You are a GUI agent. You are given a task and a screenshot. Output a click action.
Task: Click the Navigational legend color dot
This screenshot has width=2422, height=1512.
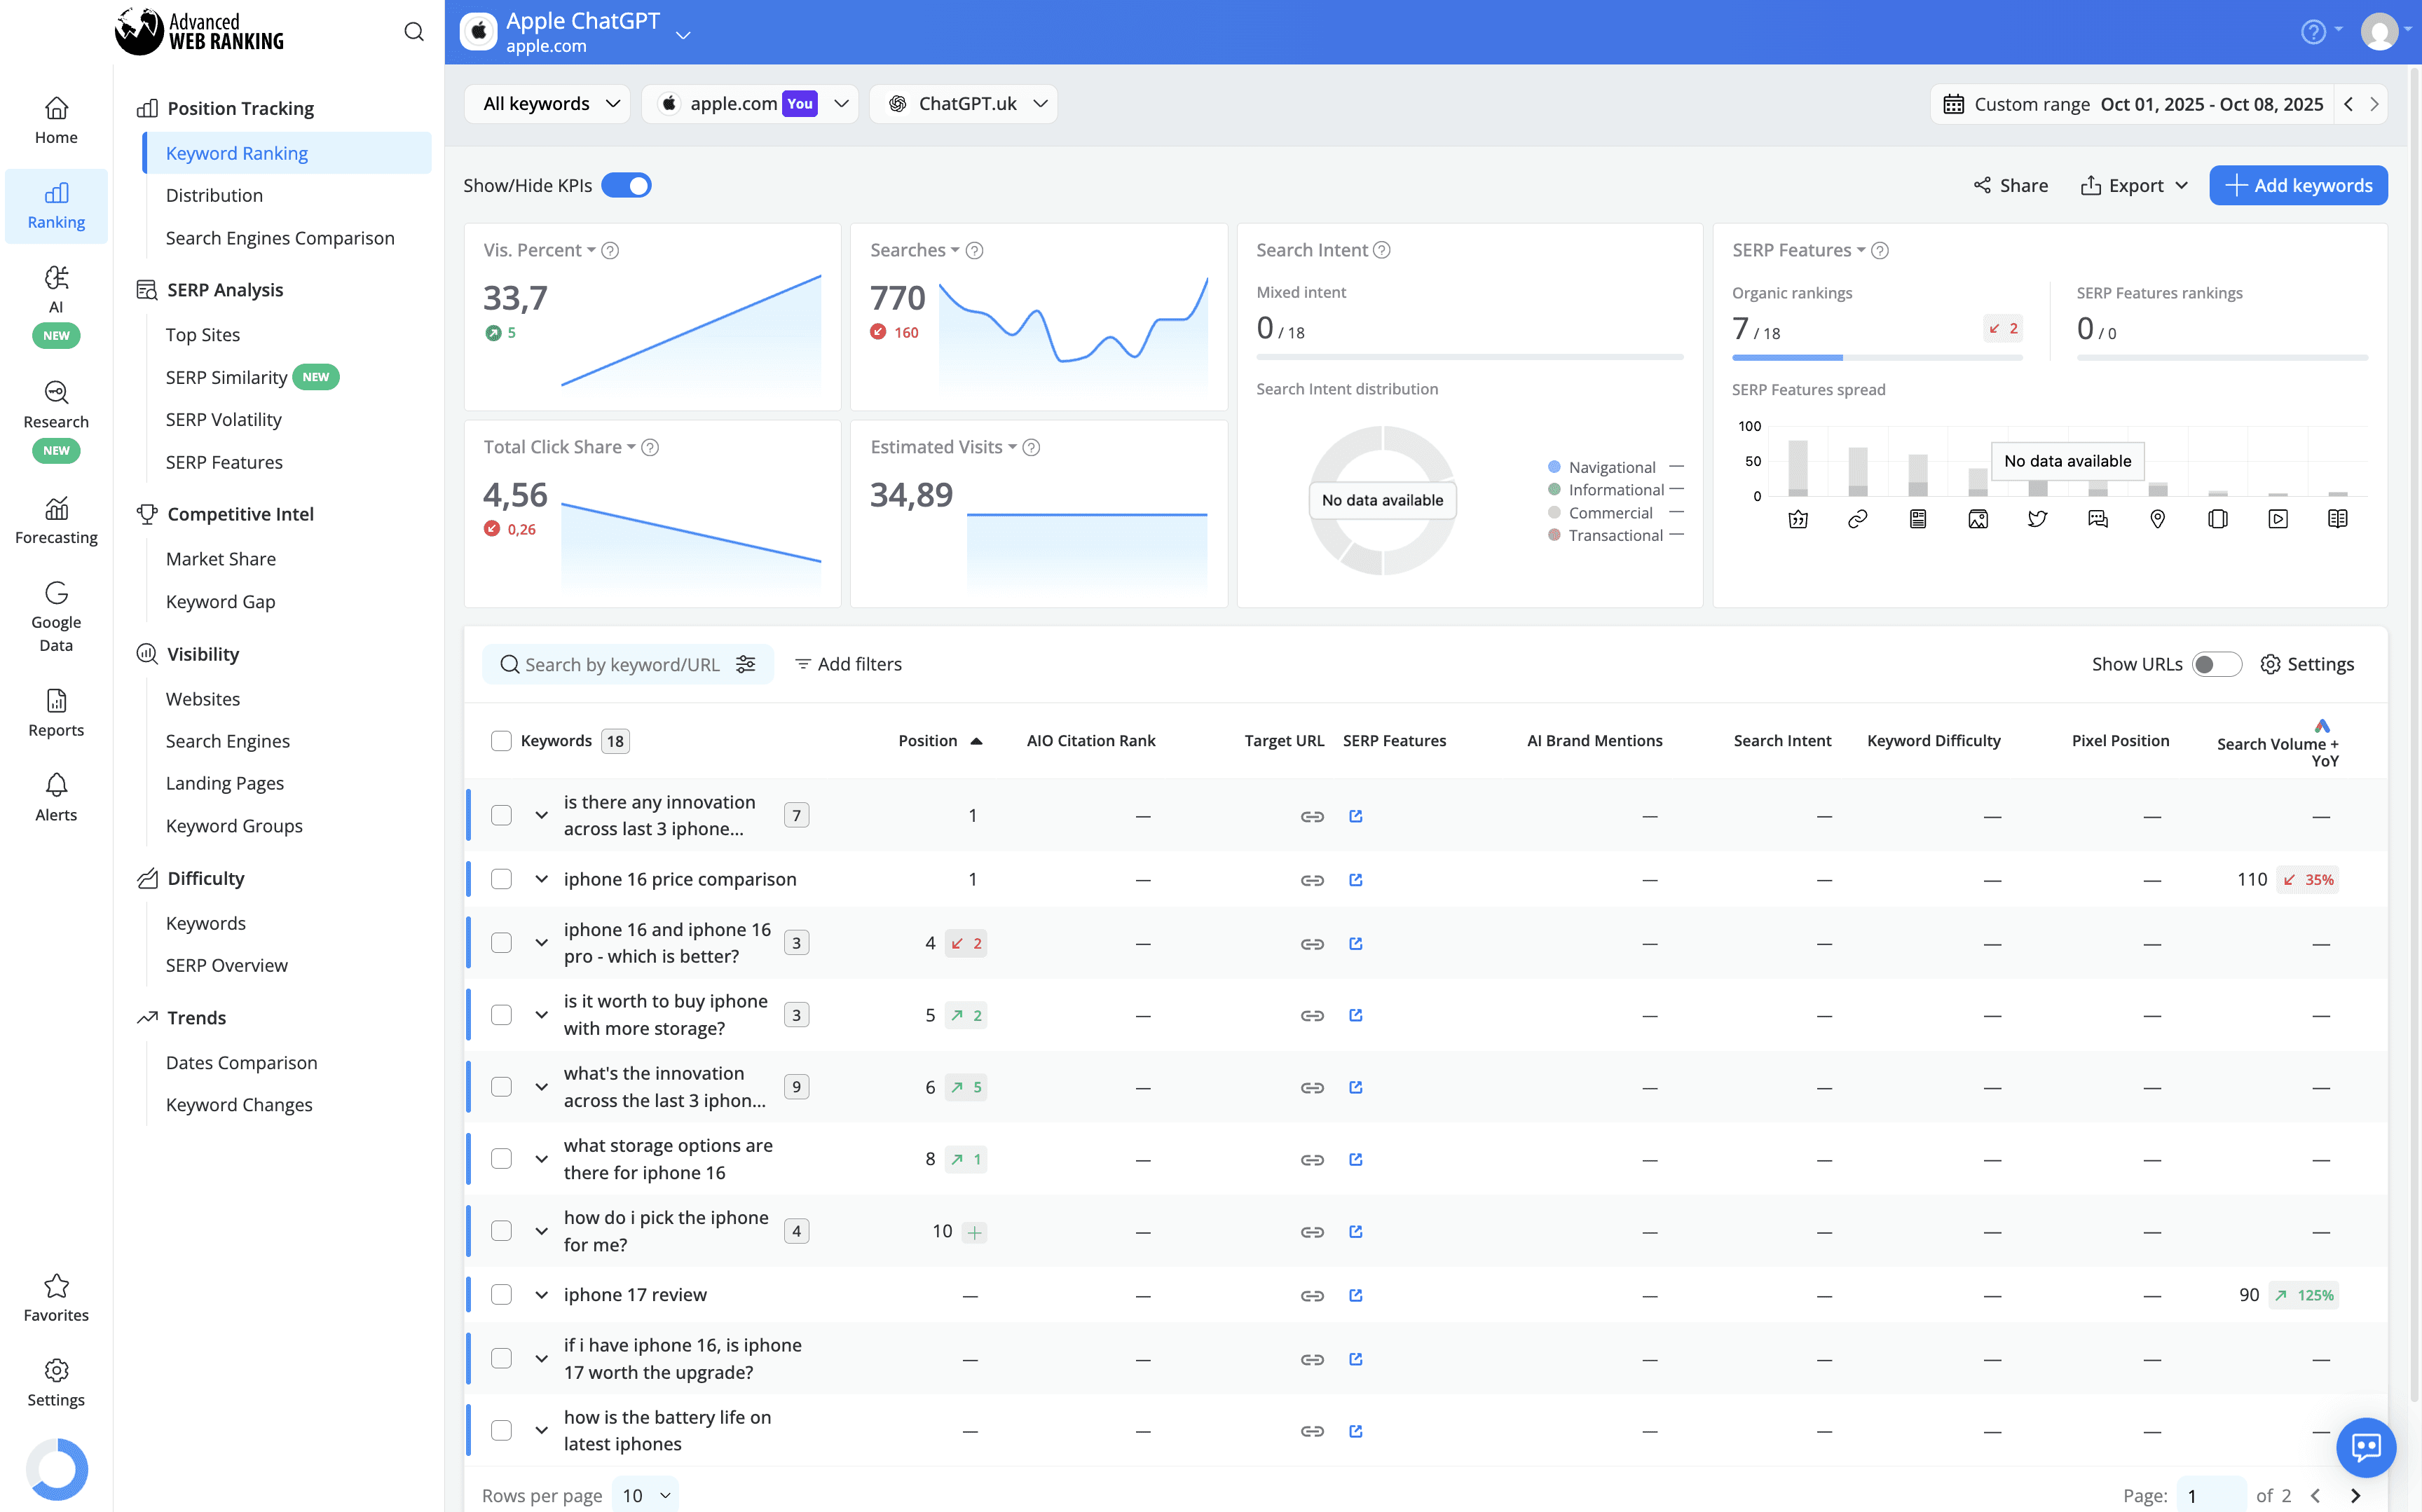[x=1554, y=467]
